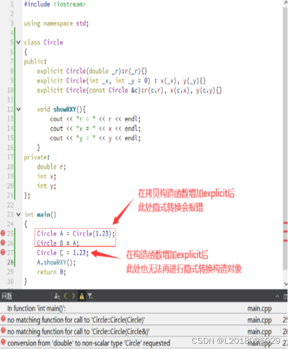Click 'A.showRXY();' code line
The height and width of the screenshot is (349, 288).
(56, 263)
